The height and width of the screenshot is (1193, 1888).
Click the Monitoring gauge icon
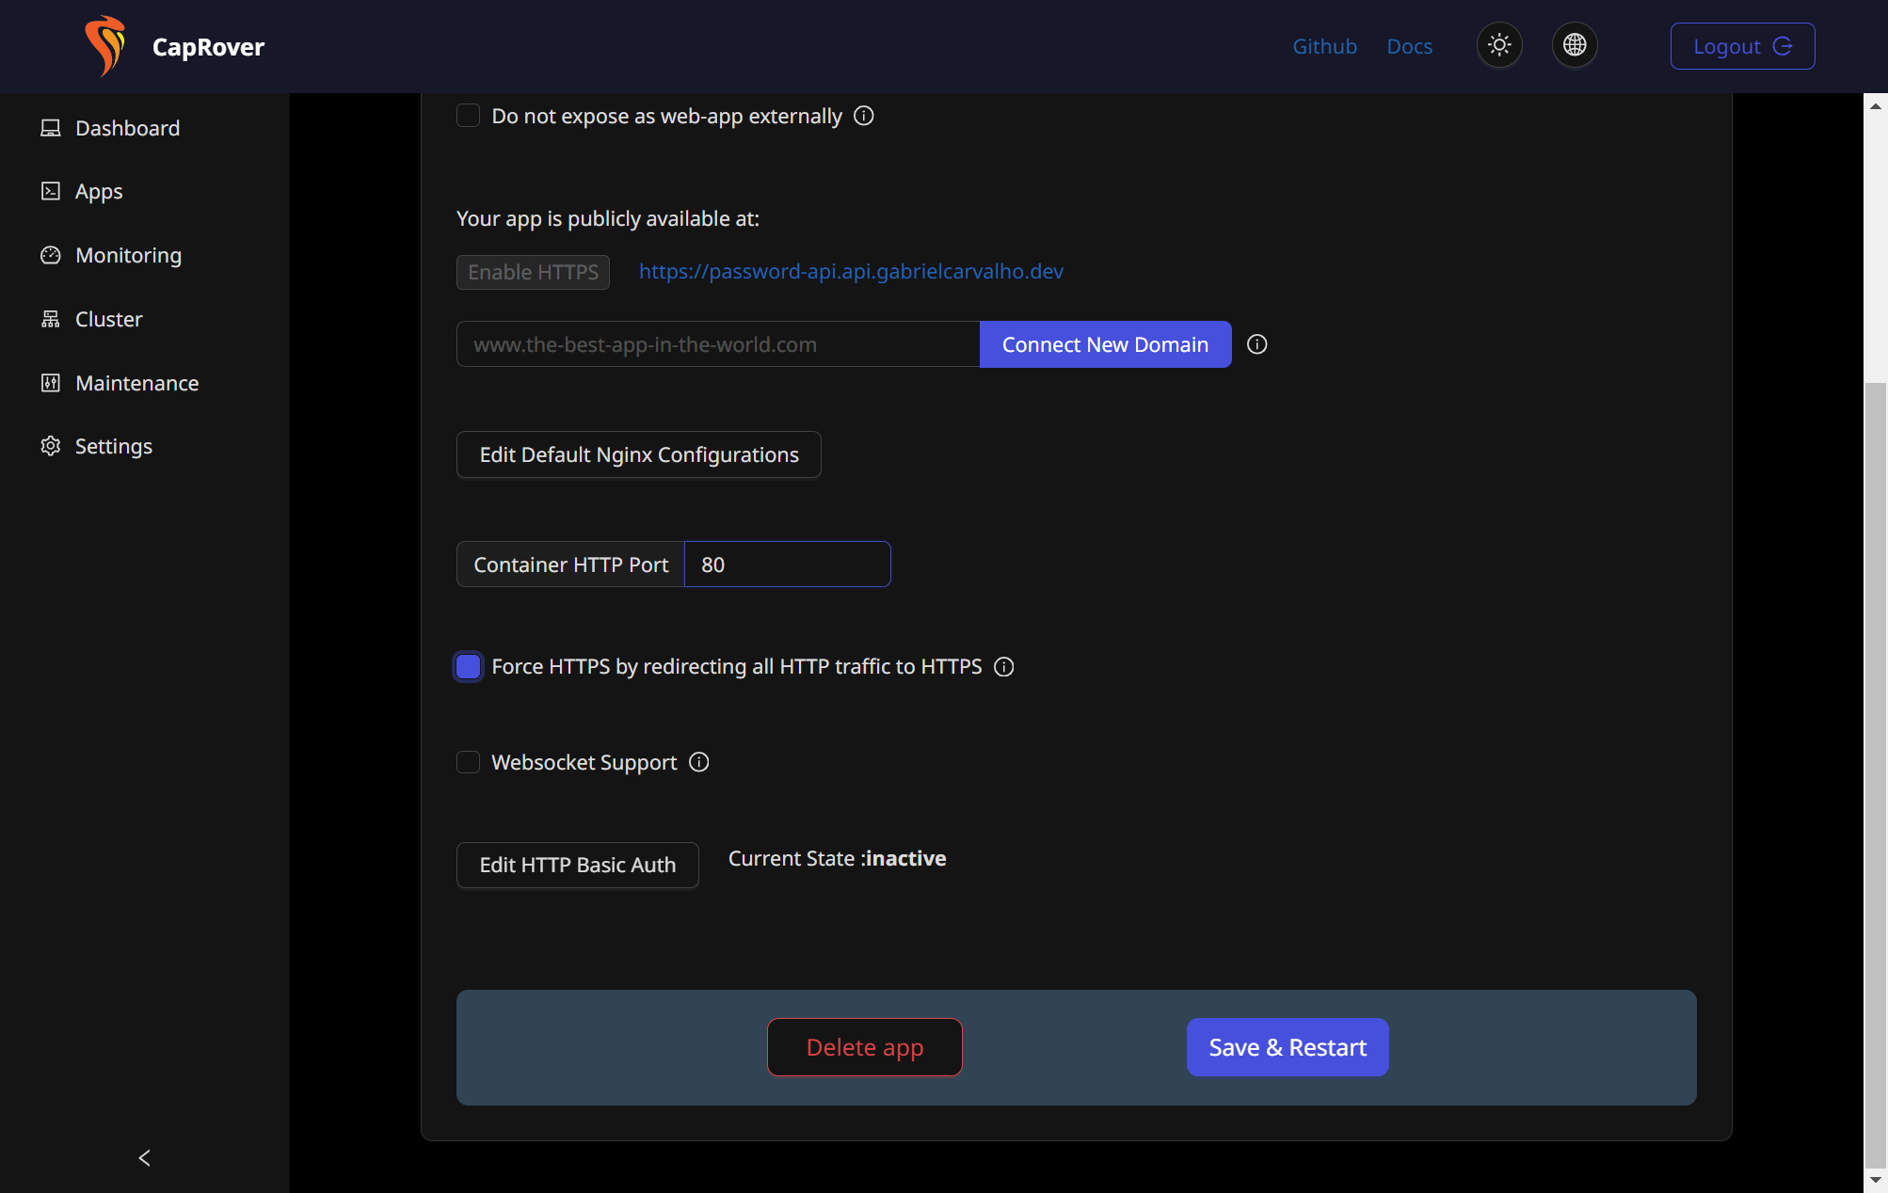point(51,255)
